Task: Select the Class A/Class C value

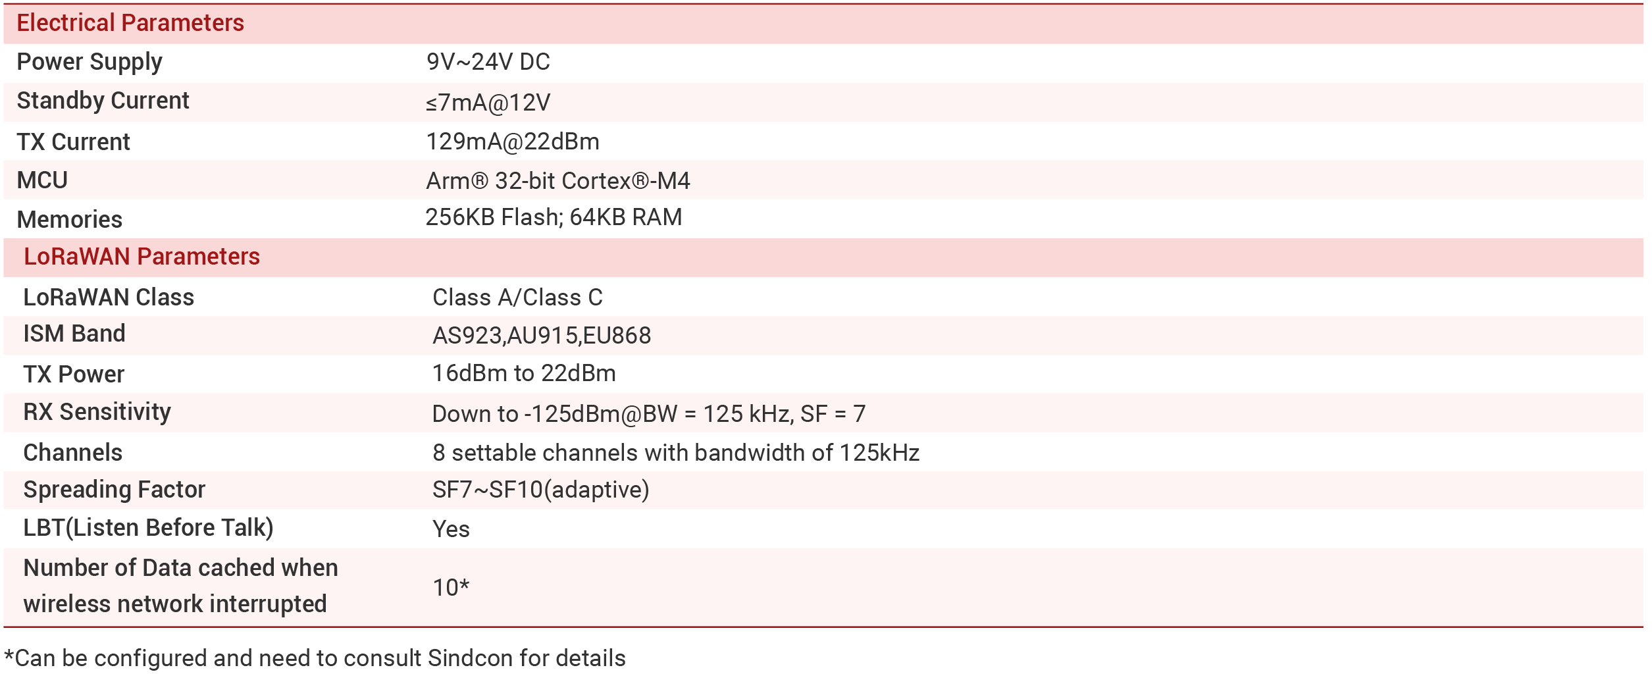Action: (517, 298)
